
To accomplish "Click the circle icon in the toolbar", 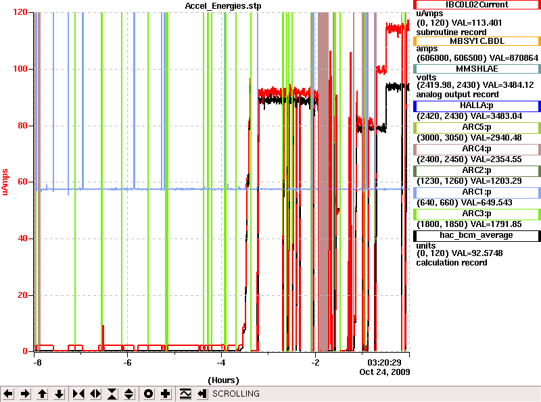I will pos(148,394).
